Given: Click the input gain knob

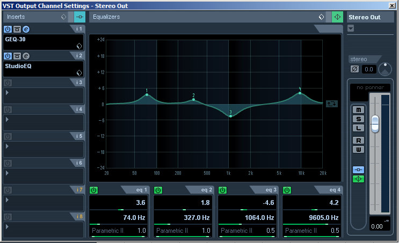Looking at the screenshot, I should pos(385,69).
